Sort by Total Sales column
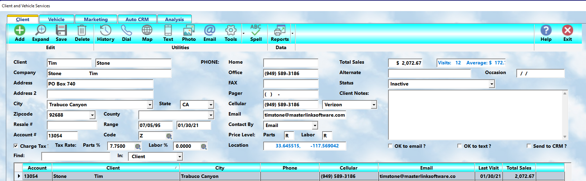 [x=519, y=168]
